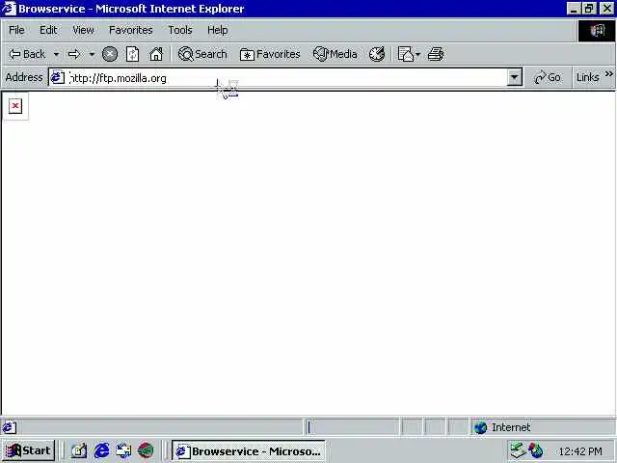Launch Internet Explorer from Quick Launch
The height and width of the screenshot is (463, 617).
coord(101,450)
